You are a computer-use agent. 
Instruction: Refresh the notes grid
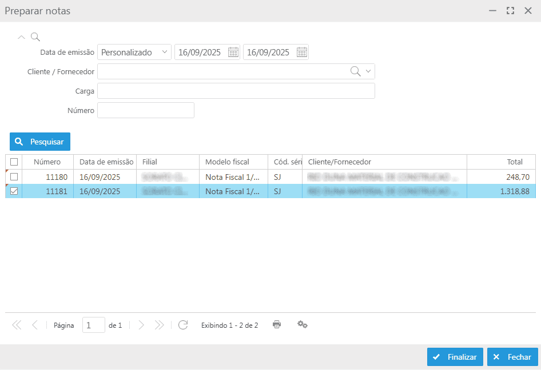183,325
